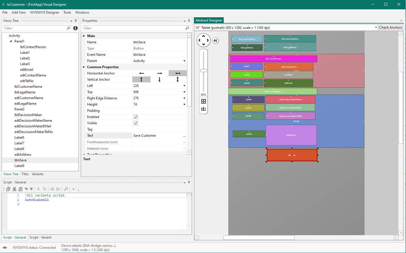Open the device variant dropdown

click(x=376, y=27)
